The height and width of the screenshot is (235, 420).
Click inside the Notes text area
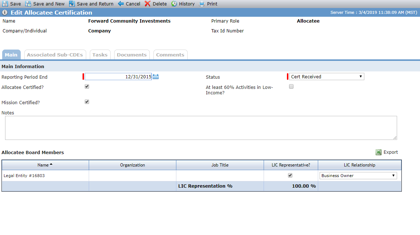click(201, 128)
